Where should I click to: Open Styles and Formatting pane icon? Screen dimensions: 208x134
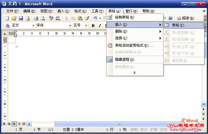pos(7,26)
